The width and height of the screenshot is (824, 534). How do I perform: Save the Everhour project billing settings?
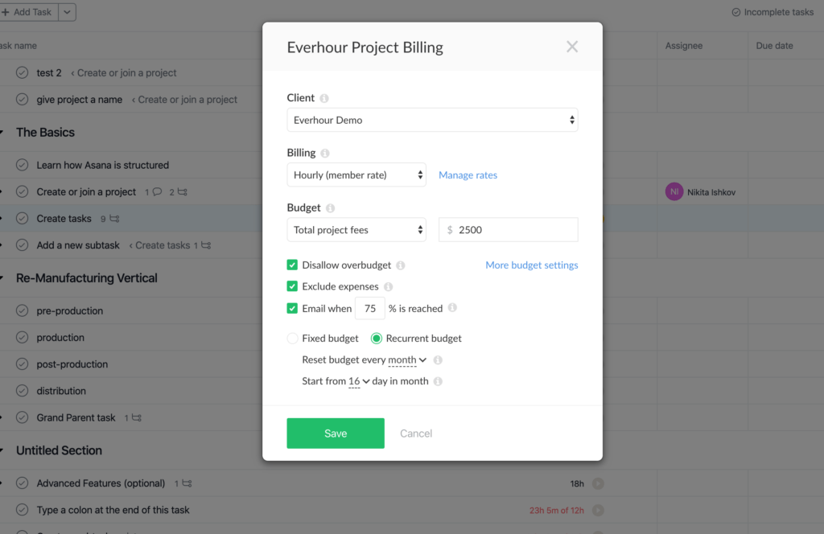click(x=335, y=433)
